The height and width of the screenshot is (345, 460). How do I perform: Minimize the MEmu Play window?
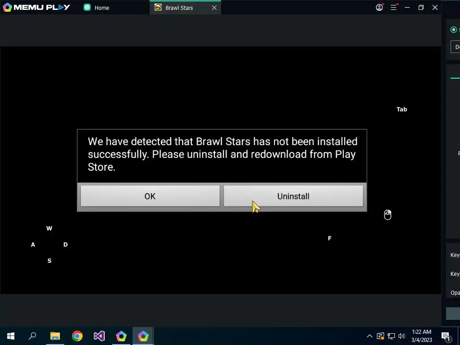tap(407, 7)
